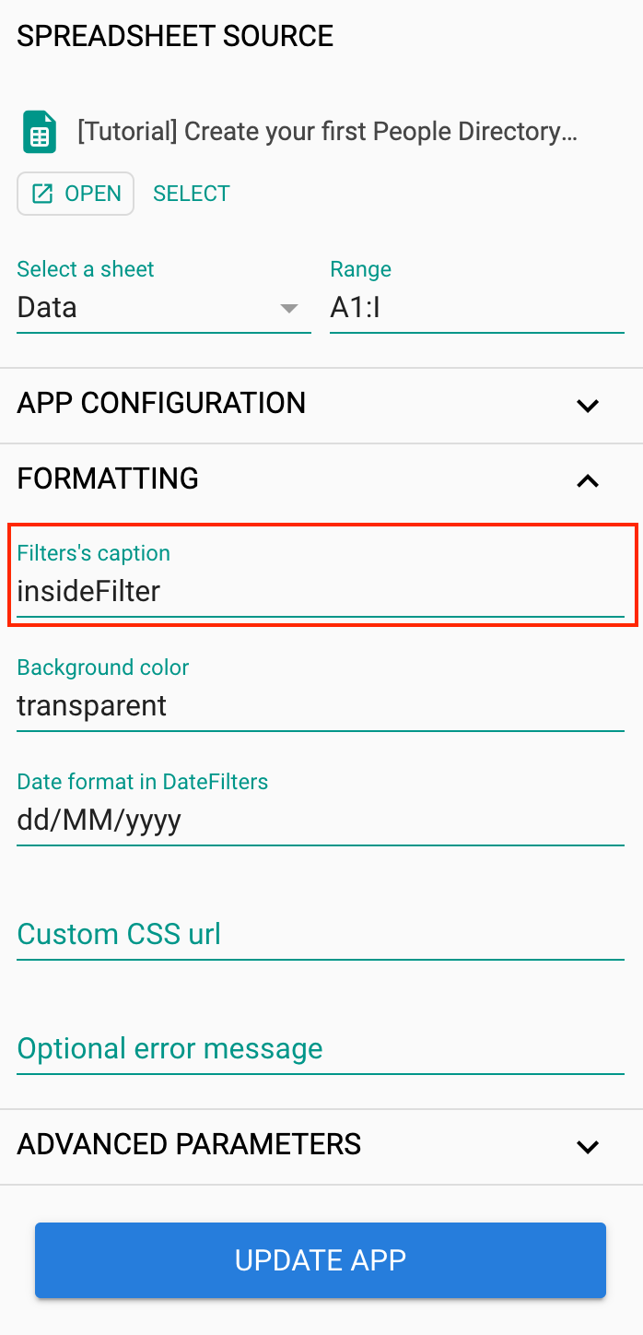Collapse Formatting with the up chevron
The height and width of the screenshot is (1335, 643).
point(588,480)
